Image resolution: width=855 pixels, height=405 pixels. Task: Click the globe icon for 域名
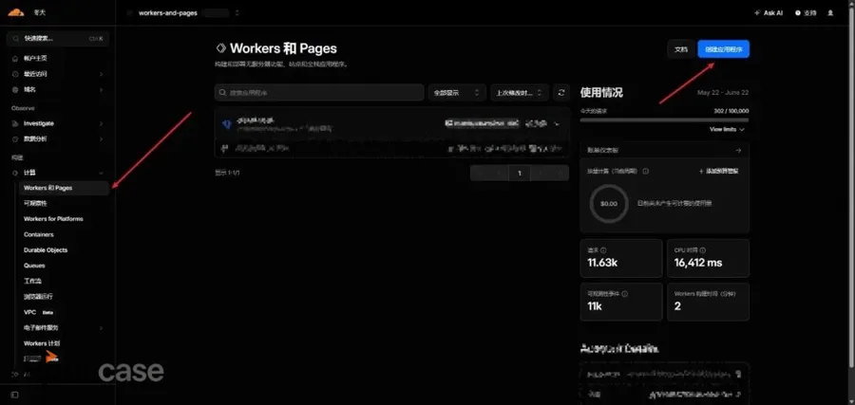click(15, 89)
